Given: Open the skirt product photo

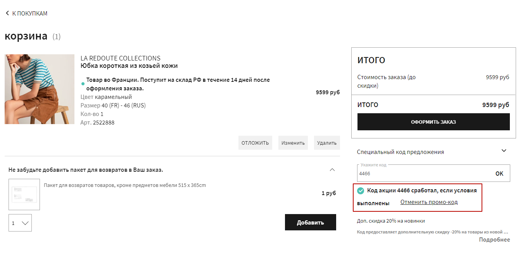Looking at the screenshot, I should pyautogui.click(x=40, y=89).
